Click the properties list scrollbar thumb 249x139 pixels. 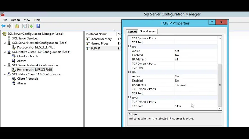[220, 85]
